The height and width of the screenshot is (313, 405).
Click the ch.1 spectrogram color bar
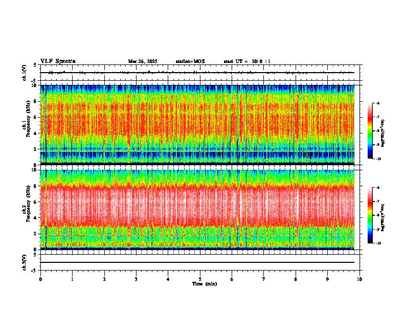[370, 131]
